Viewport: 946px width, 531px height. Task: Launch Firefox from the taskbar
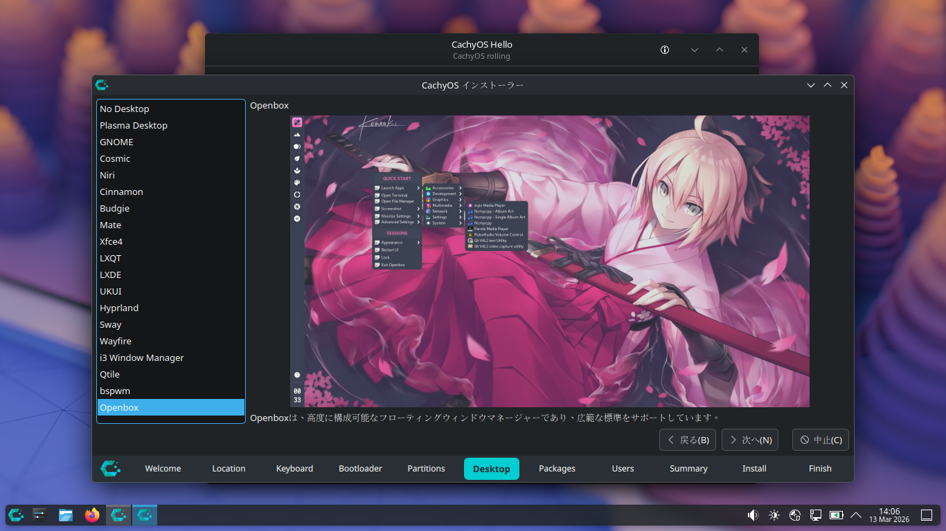[x=92, y=515]
